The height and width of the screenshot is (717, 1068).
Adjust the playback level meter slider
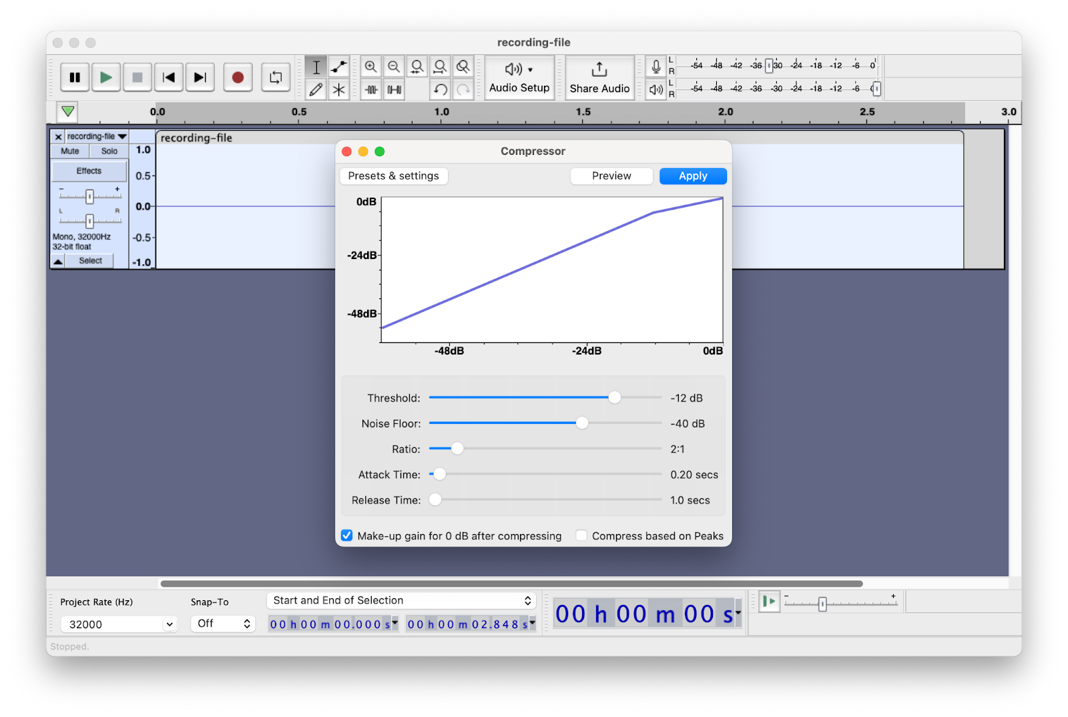coord(876,89)
